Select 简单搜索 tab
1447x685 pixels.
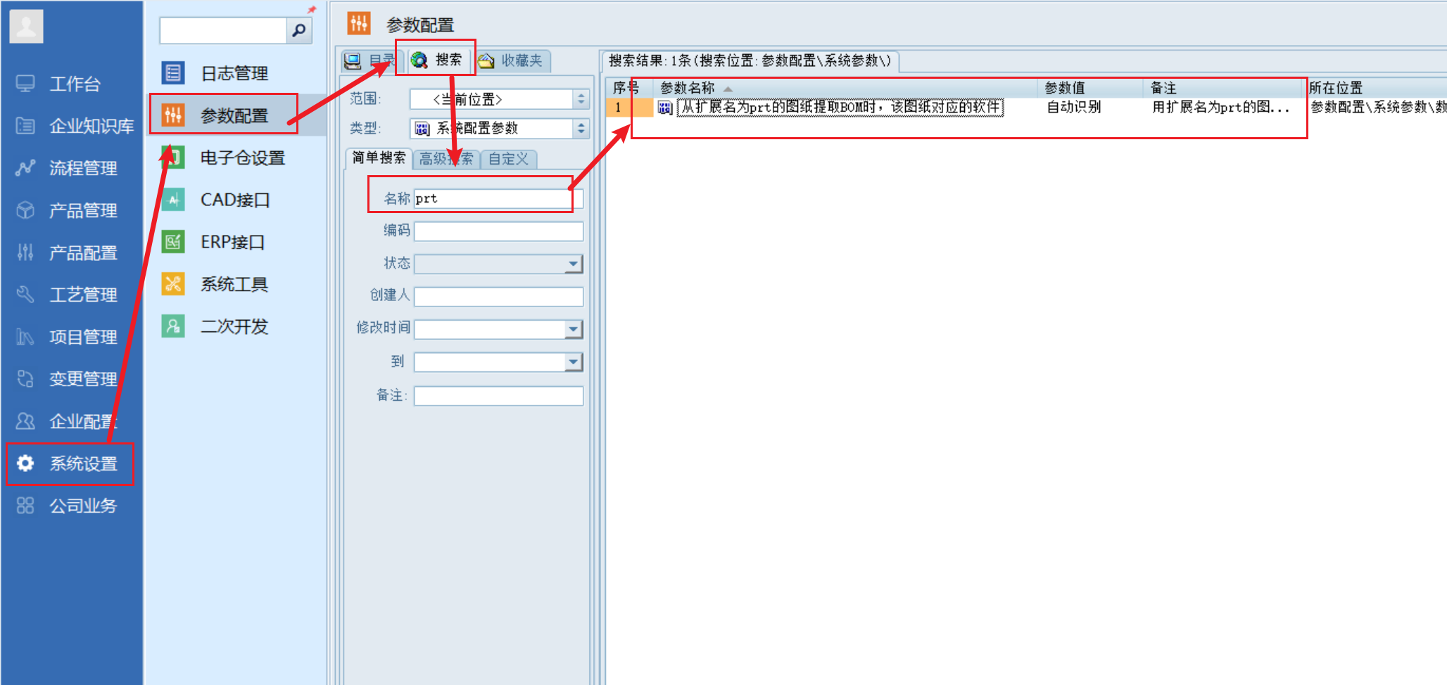tap(379, 158)
